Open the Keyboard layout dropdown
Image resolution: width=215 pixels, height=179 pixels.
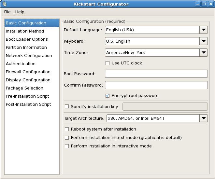click(x=204, y=41)
